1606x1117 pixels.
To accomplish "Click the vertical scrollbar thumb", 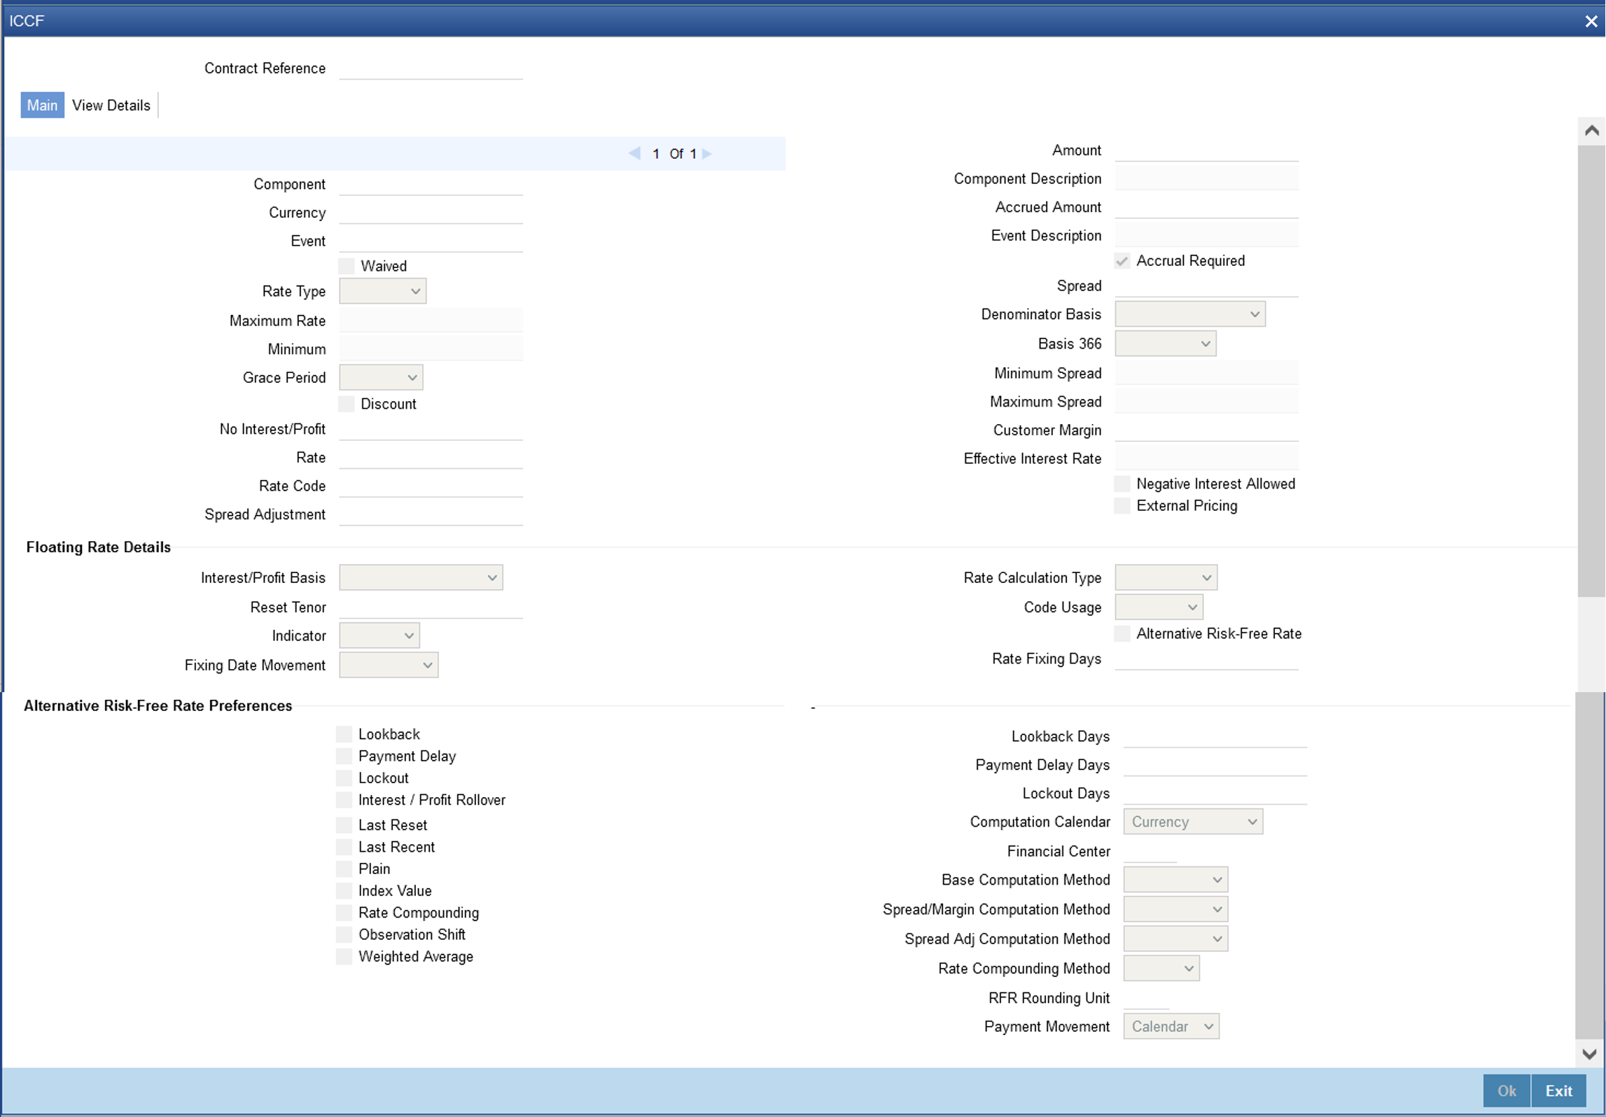I will [x=1591, y=371].
